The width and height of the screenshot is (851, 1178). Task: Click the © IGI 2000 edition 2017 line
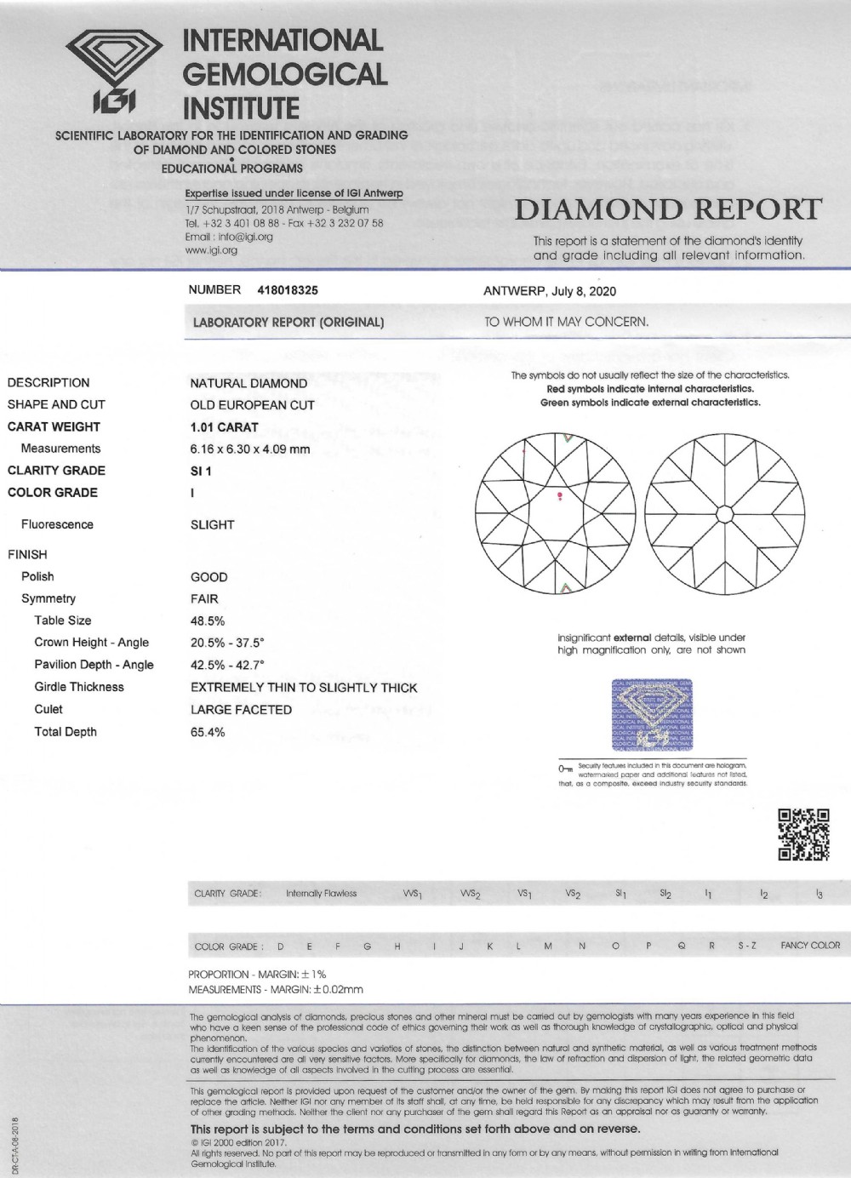pyautogui.click(x=238, y=1142)
